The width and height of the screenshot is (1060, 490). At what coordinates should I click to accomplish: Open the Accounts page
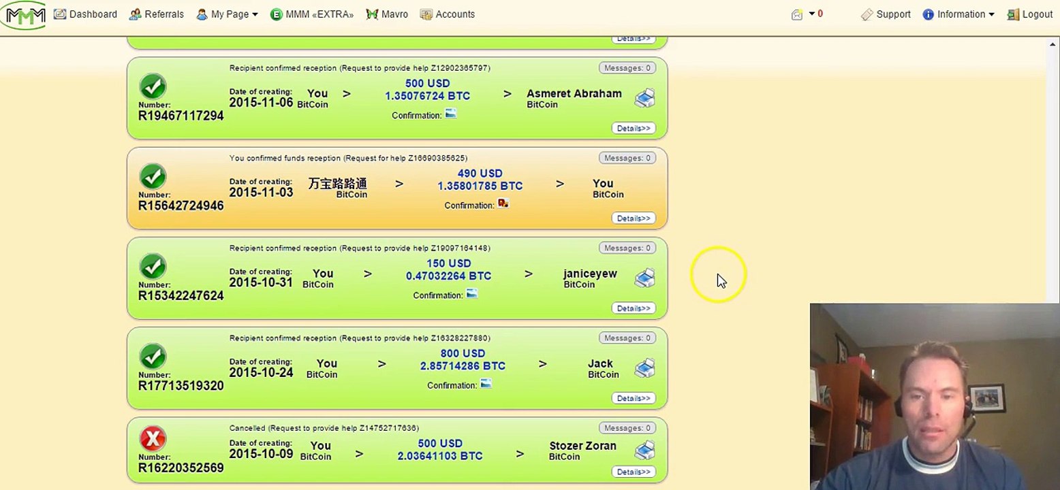(448, 14)
